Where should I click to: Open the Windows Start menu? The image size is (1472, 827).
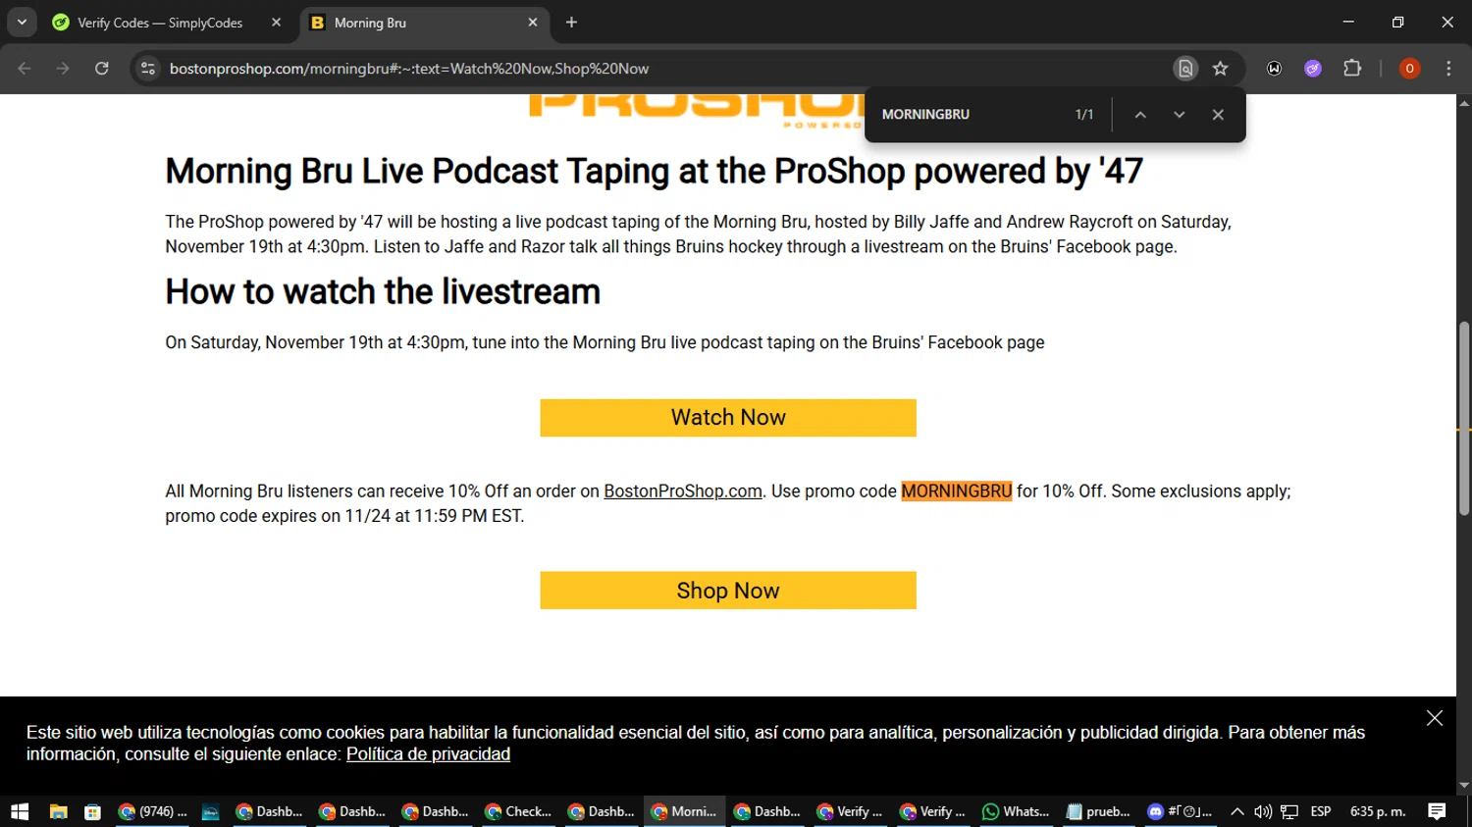20,811
